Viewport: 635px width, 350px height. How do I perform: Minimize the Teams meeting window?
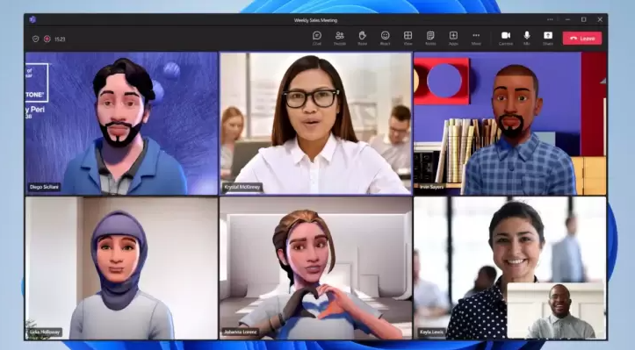pos(567,19)
